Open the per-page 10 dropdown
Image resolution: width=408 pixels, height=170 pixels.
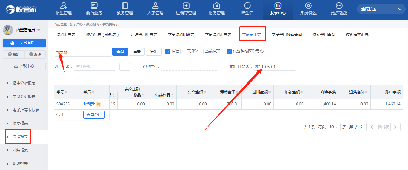pyautogui.click(x=334, y=127)
